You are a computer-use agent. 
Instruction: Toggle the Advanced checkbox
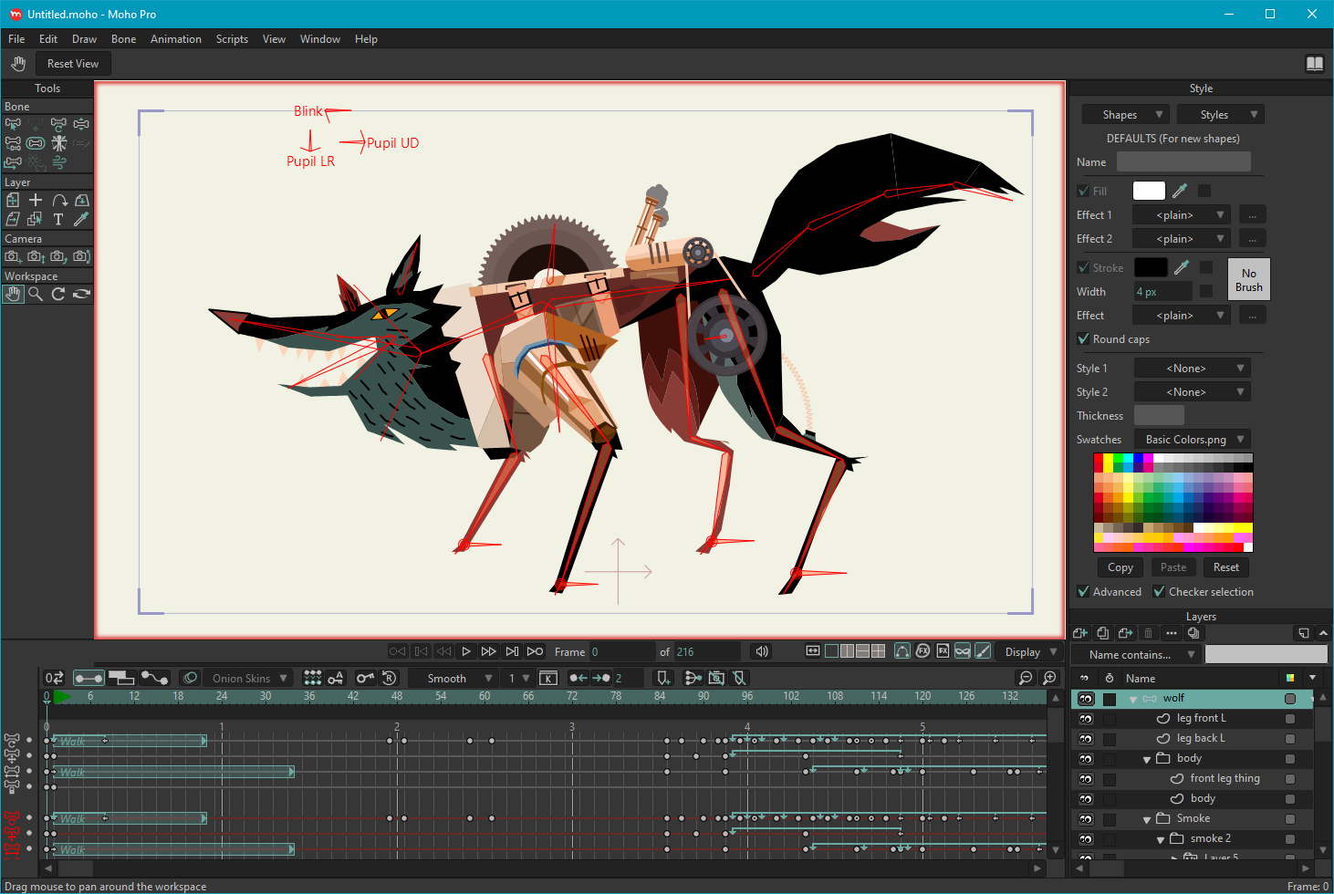(x=1083, y=591)
